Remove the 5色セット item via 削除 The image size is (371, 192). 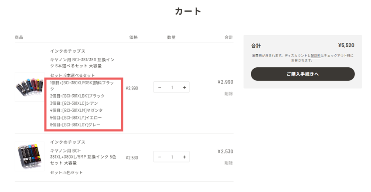pyautogui.click(x=228, y=163)
